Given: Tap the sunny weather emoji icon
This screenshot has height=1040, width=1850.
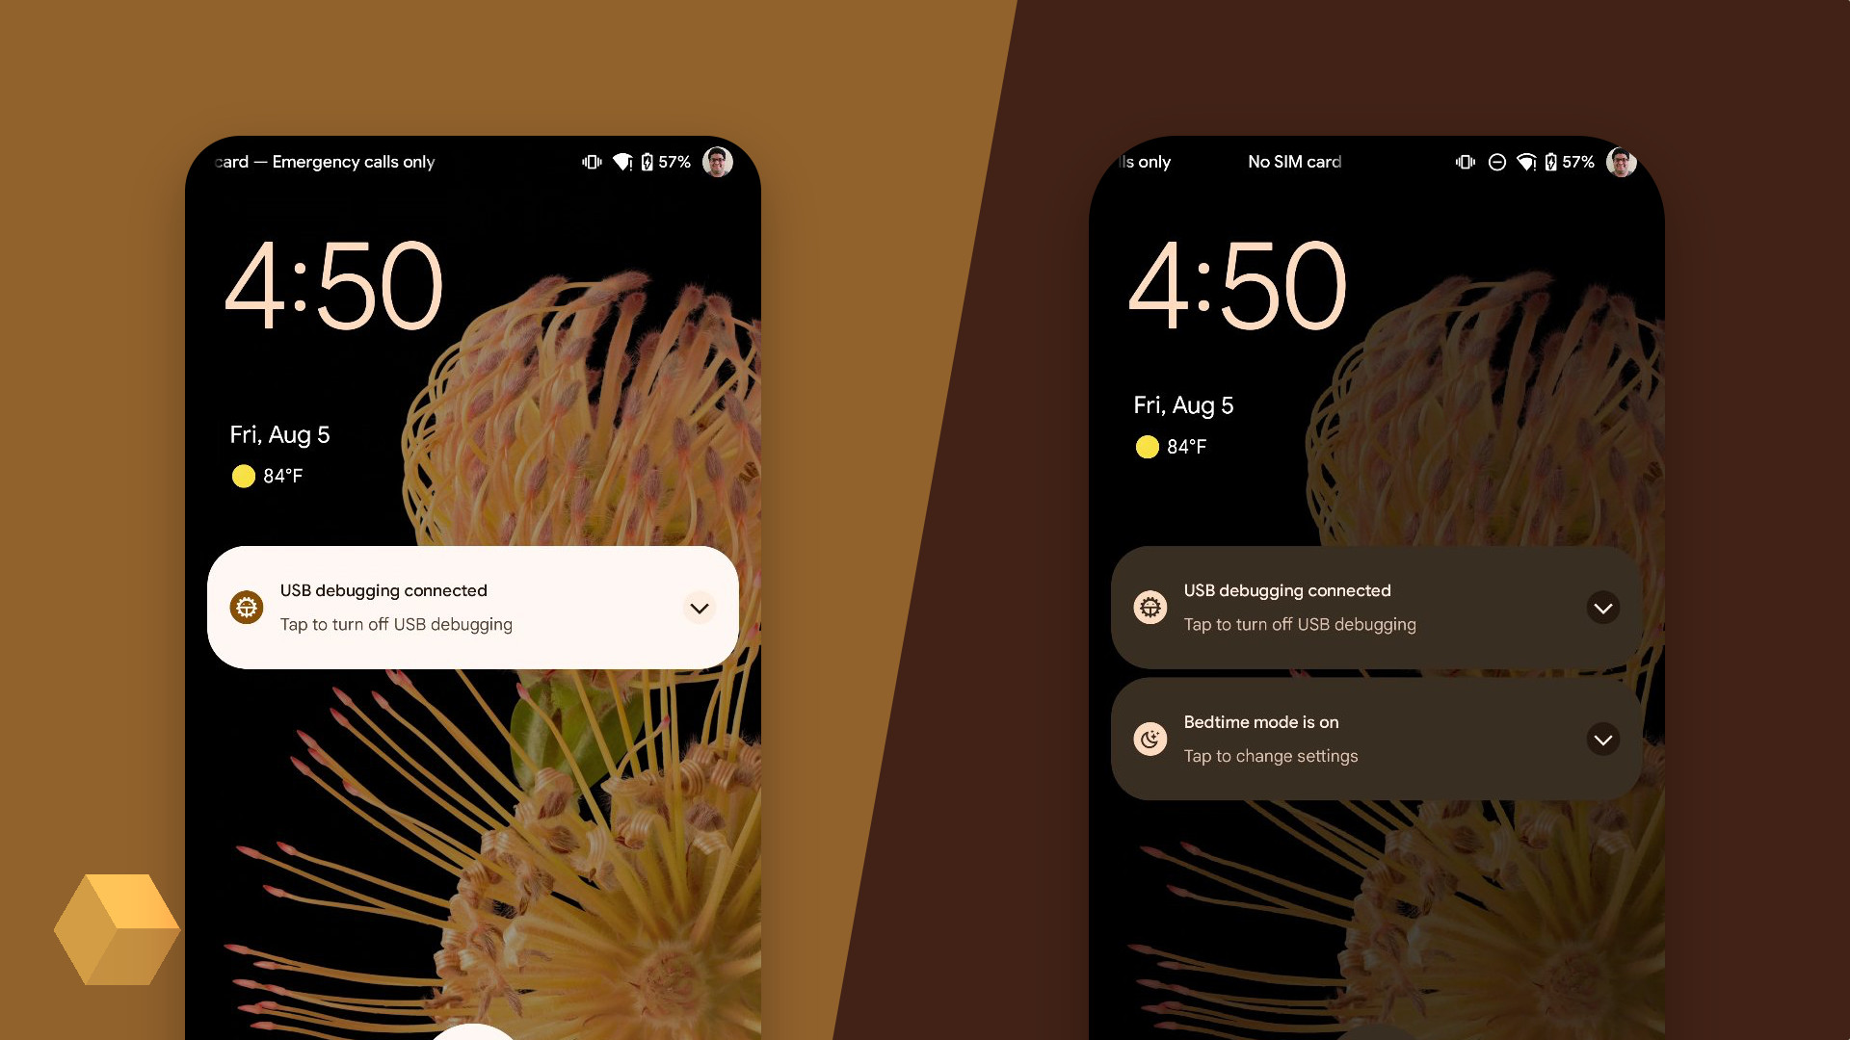Looking at the screenshot, I should click(242, 475).
